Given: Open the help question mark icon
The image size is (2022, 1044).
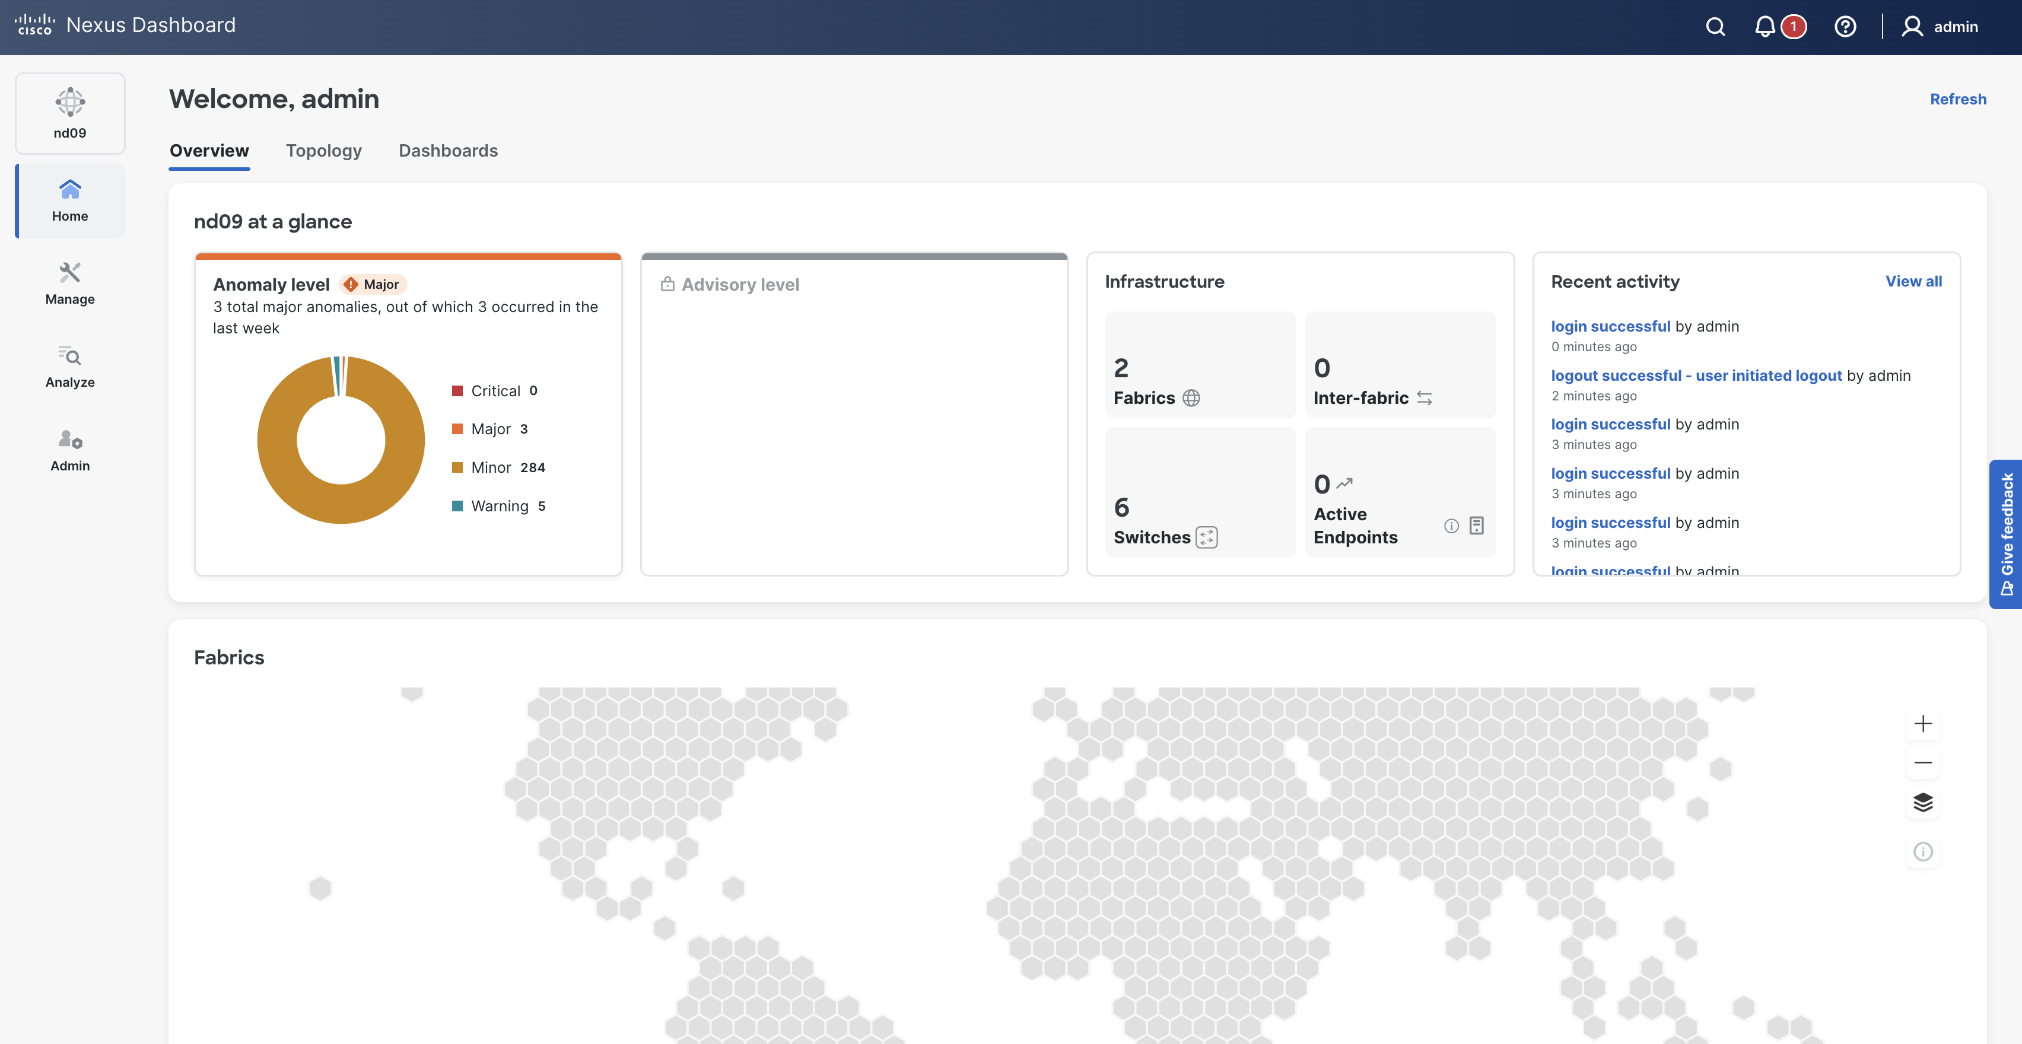Looking at the screenshot, I should point(1845,27).
